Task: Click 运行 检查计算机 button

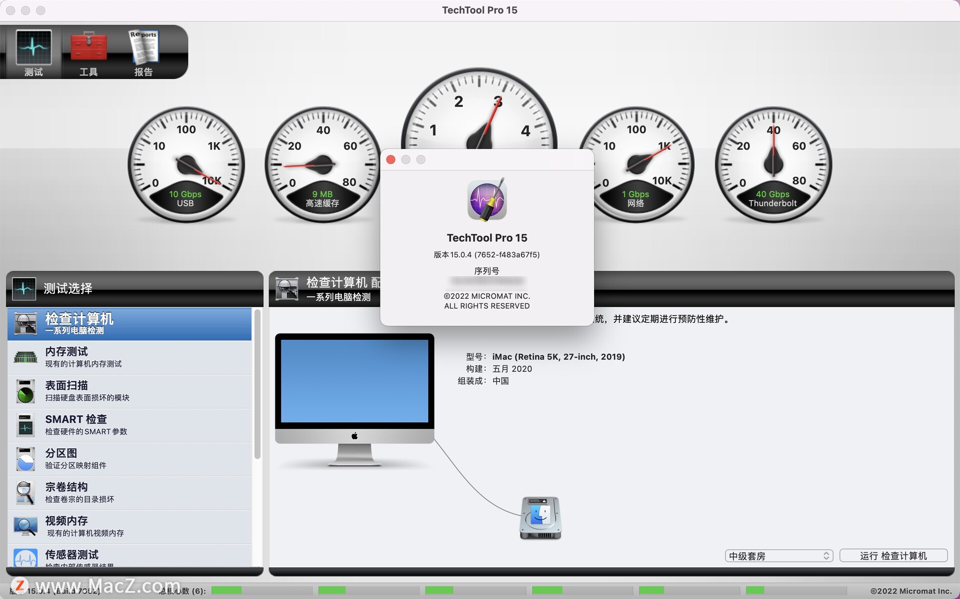Action: tap(893, 556)
